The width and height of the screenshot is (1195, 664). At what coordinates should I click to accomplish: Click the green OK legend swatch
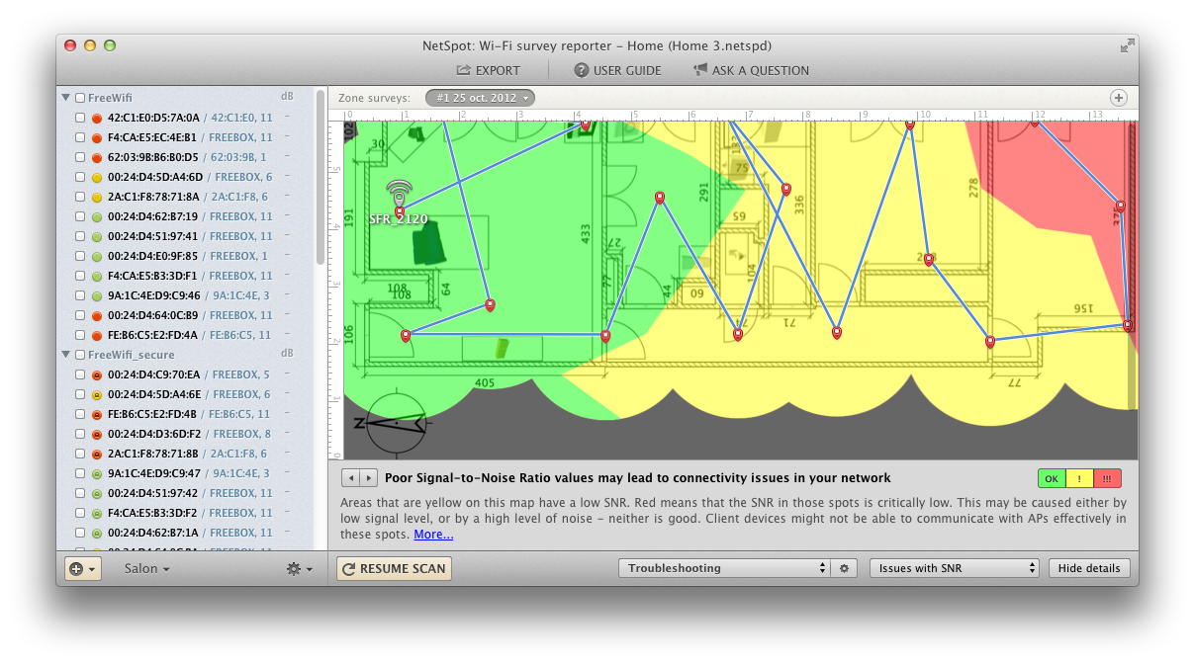[1052, 479]
